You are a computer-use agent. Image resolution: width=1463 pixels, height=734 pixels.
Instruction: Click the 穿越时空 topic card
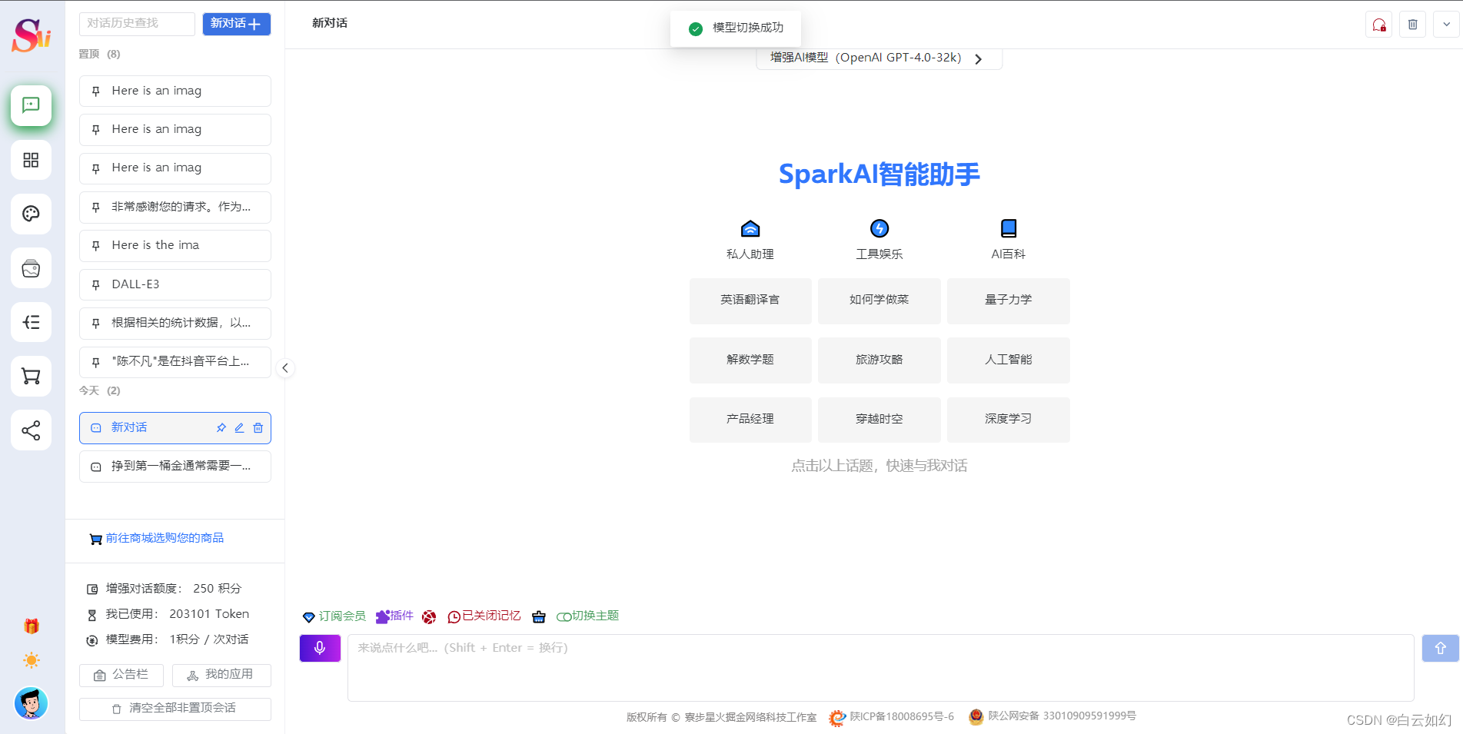[x=879, y=420]
